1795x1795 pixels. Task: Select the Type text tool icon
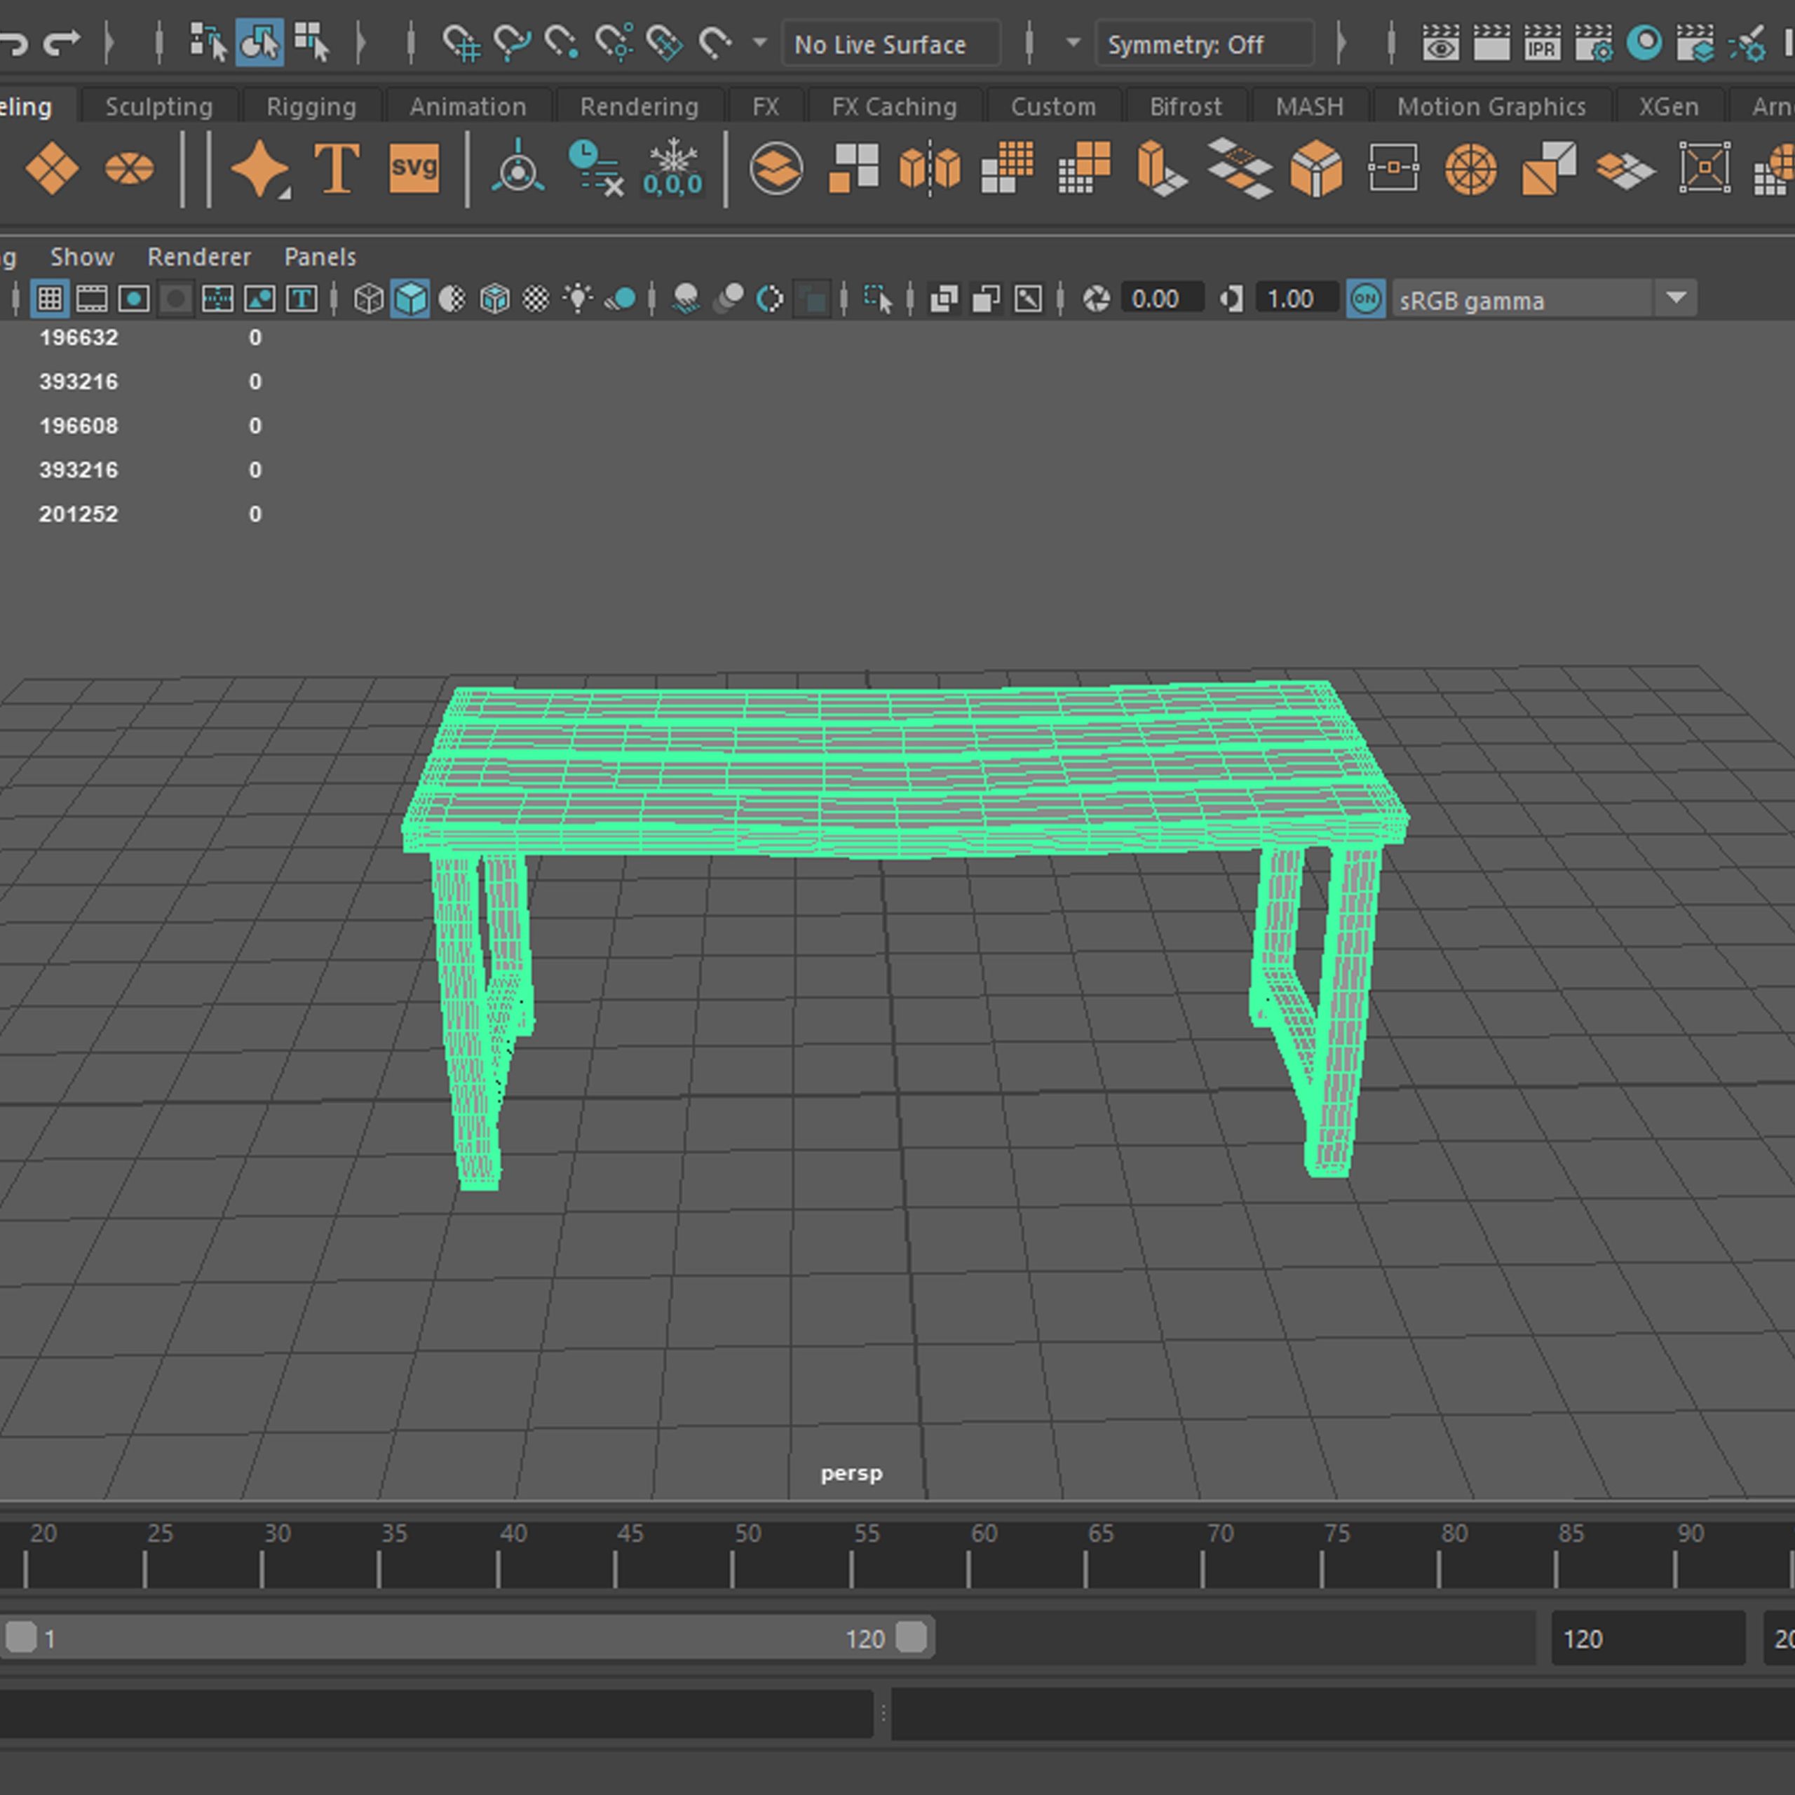point(337,169)
